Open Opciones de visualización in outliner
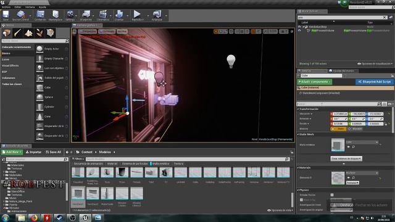395x222 pixels. click(375, 64)
